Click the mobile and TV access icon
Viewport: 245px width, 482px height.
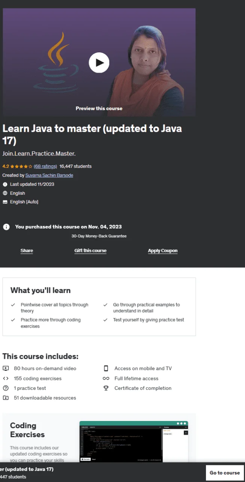click(106, 368)
